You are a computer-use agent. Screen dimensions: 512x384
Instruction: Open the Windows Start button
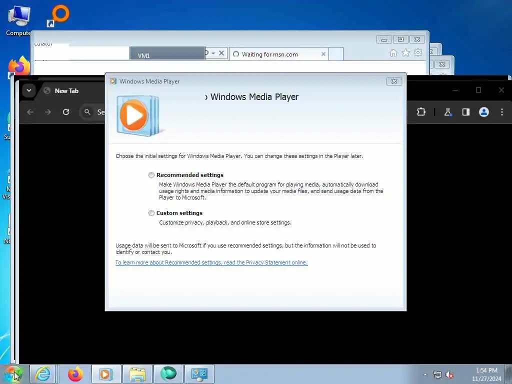13,374
